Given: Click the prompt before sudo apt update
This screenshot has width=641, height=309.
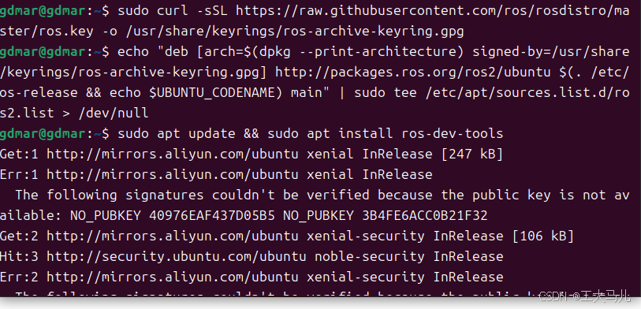Looking at the screenshot, I should [54, 134].
